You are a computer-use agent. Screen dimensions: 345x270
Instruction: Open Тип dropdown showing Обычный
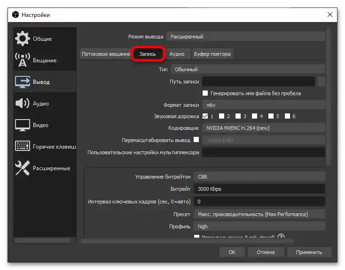click(x=248, y=69)
